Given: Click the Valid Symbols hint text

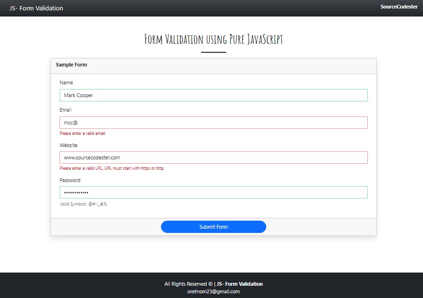Looking at the screenshot, I should [83, 204].
